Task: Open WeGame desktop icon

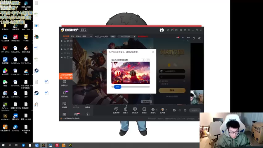Action: click(5, 117)
